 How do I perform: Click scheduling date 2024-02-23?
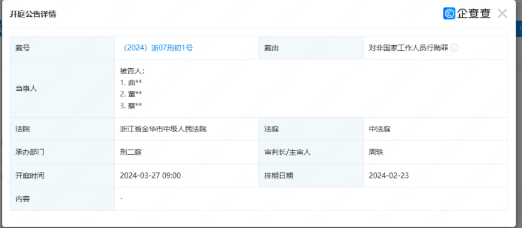tap(389, 175)
